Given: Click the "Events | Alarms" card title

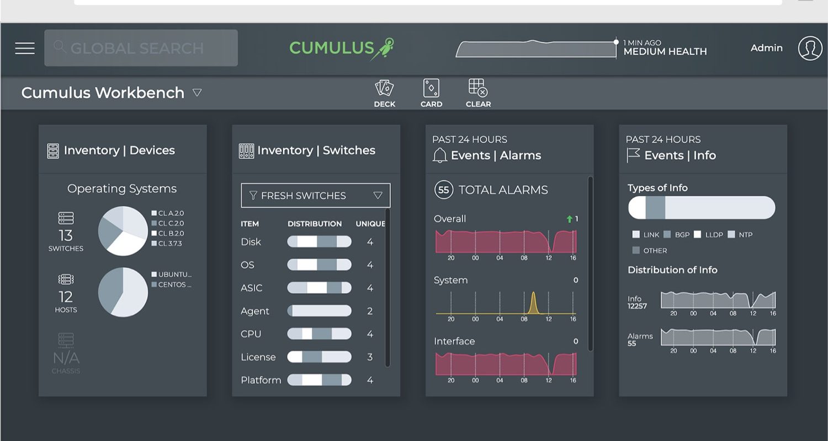Looking at the screenshot, I should [496, 155].
